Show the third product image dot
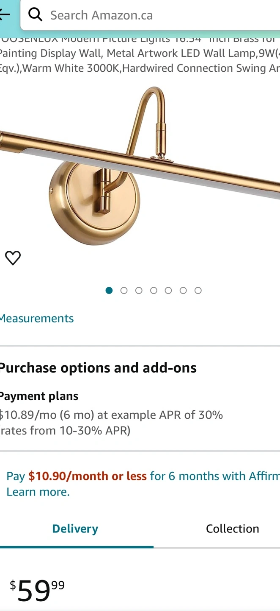The height and width of the screenshot is (611, 280). [x=139, y=290]
